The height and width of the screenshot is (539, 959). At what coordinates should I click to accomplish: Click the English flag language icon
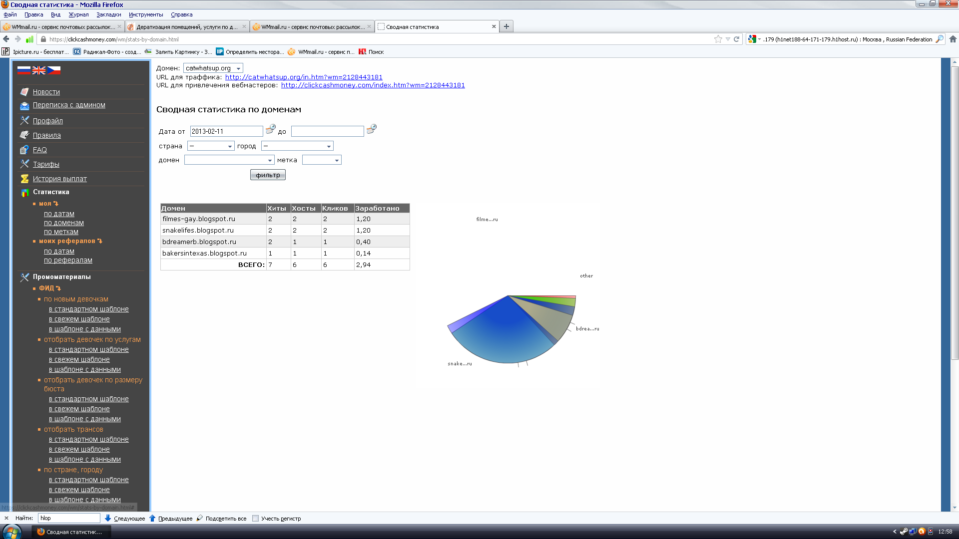point(38,70)
